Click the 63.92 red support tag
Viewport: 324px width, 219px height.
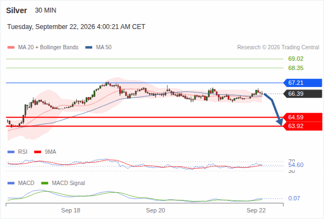pyautogui.click(x=303, y=126)
